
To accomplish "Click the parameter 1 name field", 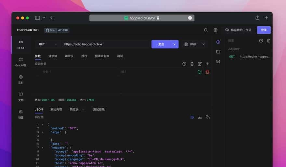I will [x=79, y=72].
